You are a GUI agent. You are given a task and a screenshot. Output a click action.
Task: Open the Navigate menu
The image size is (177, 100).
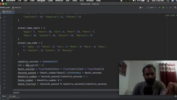click(41, 1)
